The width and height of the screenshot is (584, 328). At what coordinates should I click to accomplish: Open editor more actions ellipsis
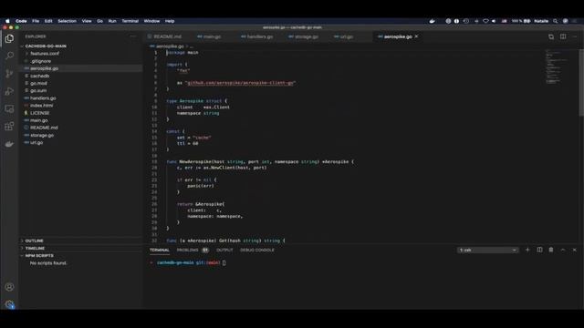575,36
